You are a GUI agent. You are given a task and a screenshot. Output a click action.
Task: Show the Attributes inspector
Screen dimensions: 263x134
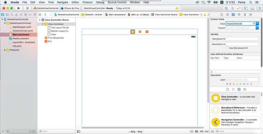coord(239,14)
